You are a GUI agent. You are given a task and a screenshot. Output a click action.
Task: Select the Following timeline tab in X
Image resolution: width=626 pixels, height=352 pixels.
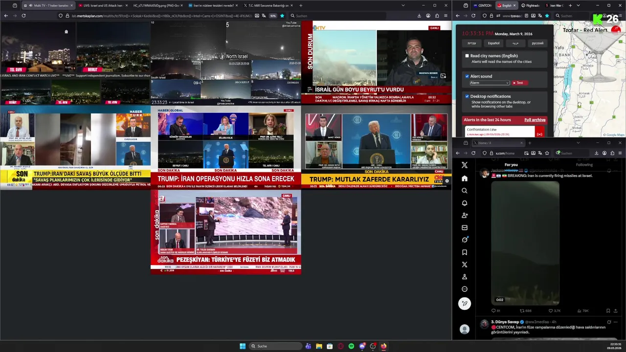coord(584,165)
